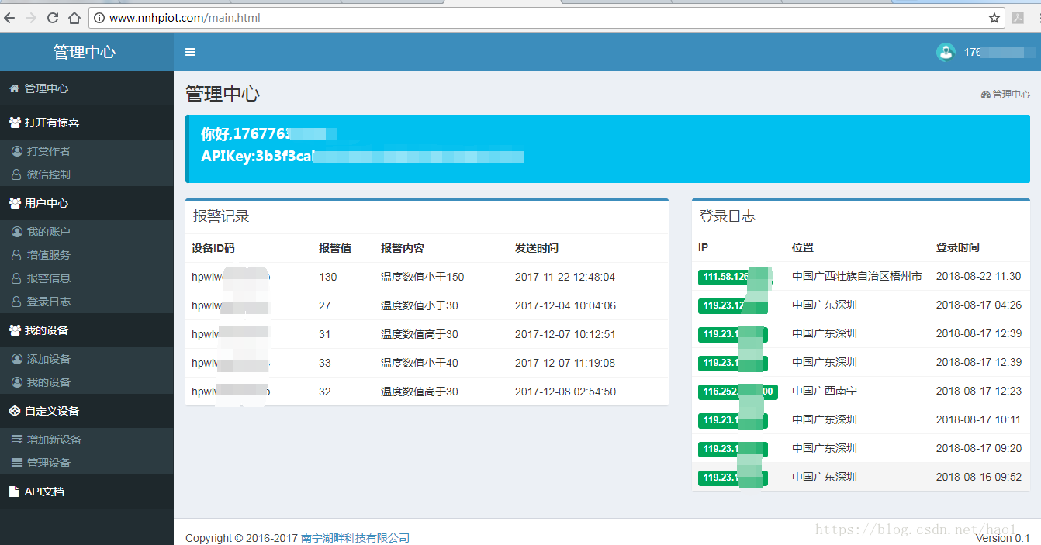Click user-circle icon beside 添加设备
This screenshot has height=545, width=1041.
[17, 359]
